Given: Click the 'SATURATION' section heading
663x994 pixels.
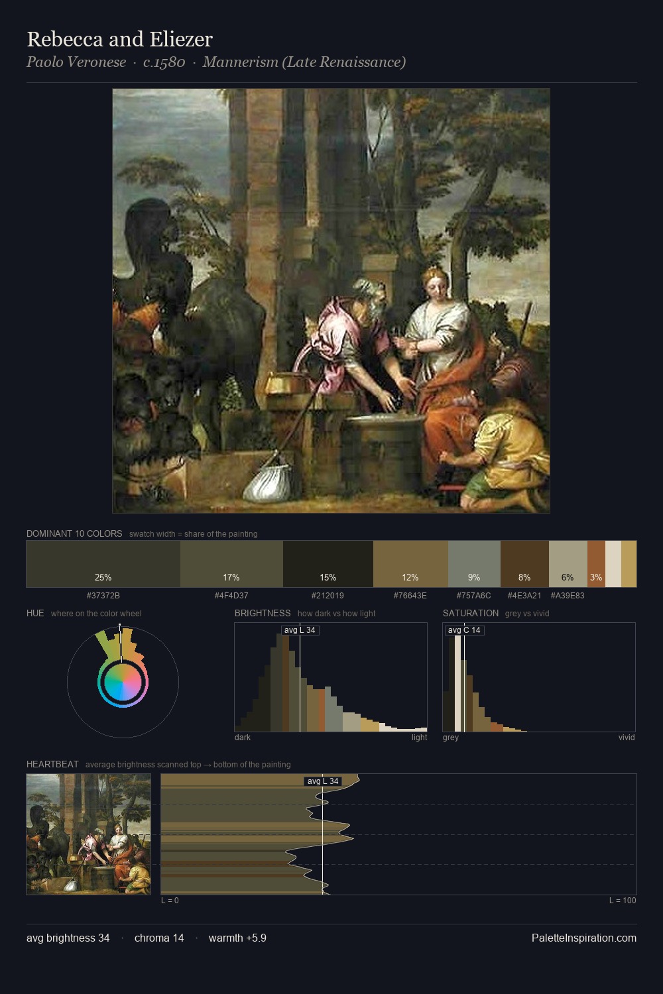Looking at the screenshot, I should [471, 613].
